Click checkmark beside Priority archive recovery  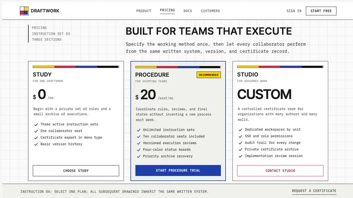click(139, 156)
